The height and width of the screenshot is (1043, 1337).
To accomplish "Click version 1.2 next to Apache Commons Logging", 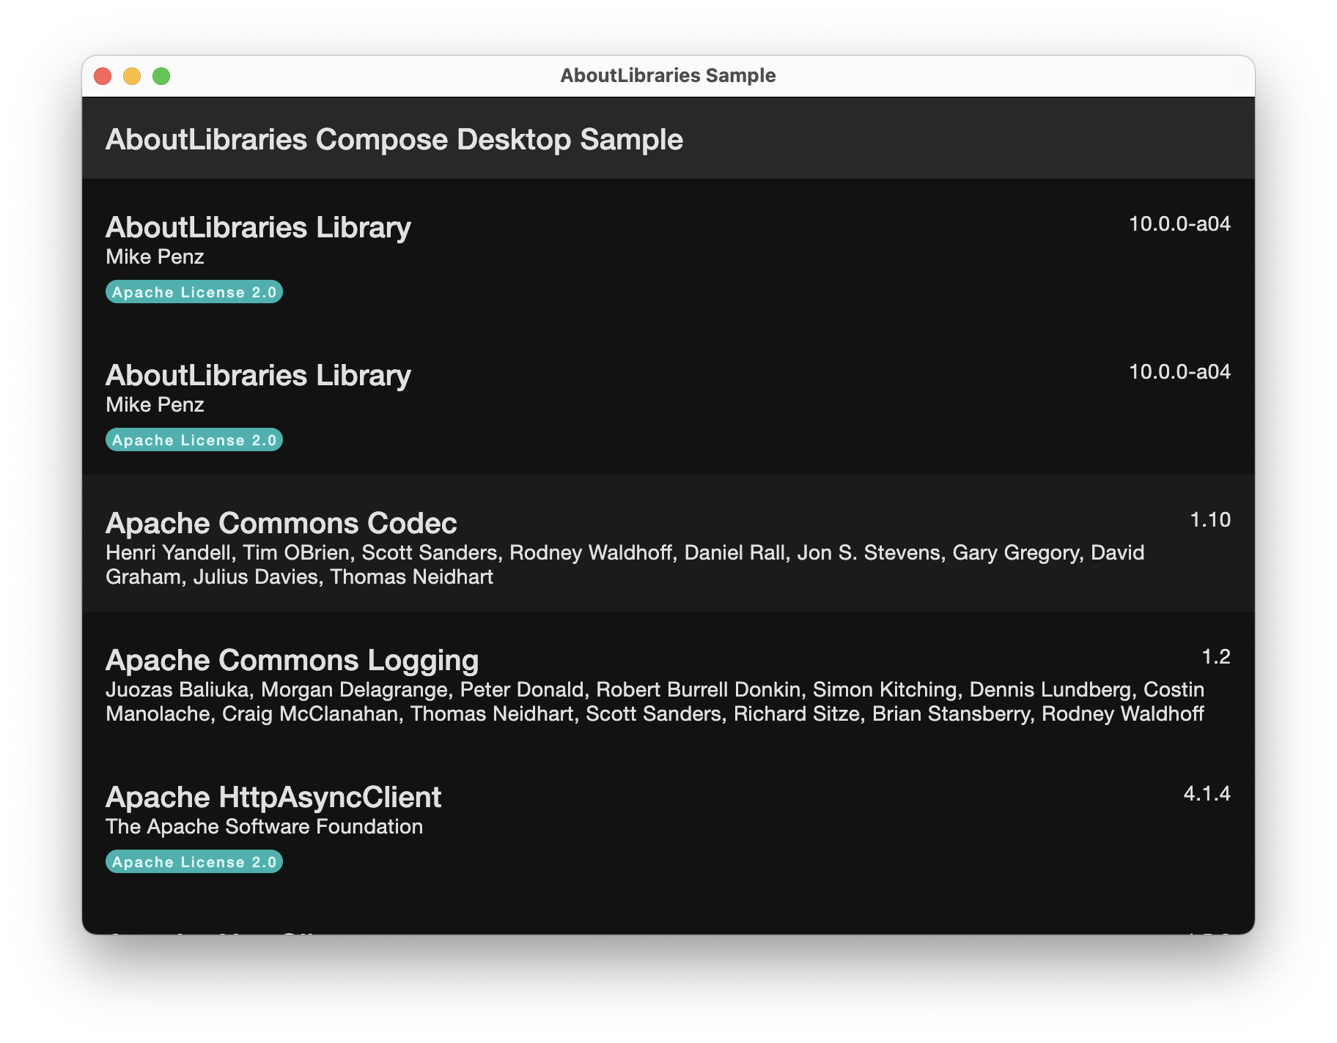I will point(1217,656).
